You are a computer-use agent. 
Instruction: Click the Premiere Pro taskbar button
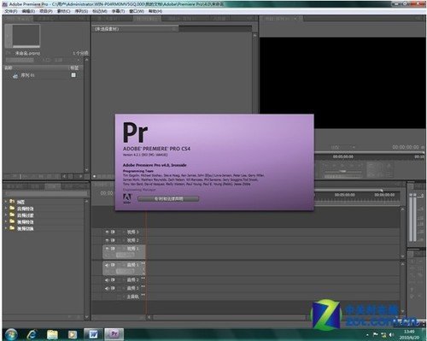(114, 334)
